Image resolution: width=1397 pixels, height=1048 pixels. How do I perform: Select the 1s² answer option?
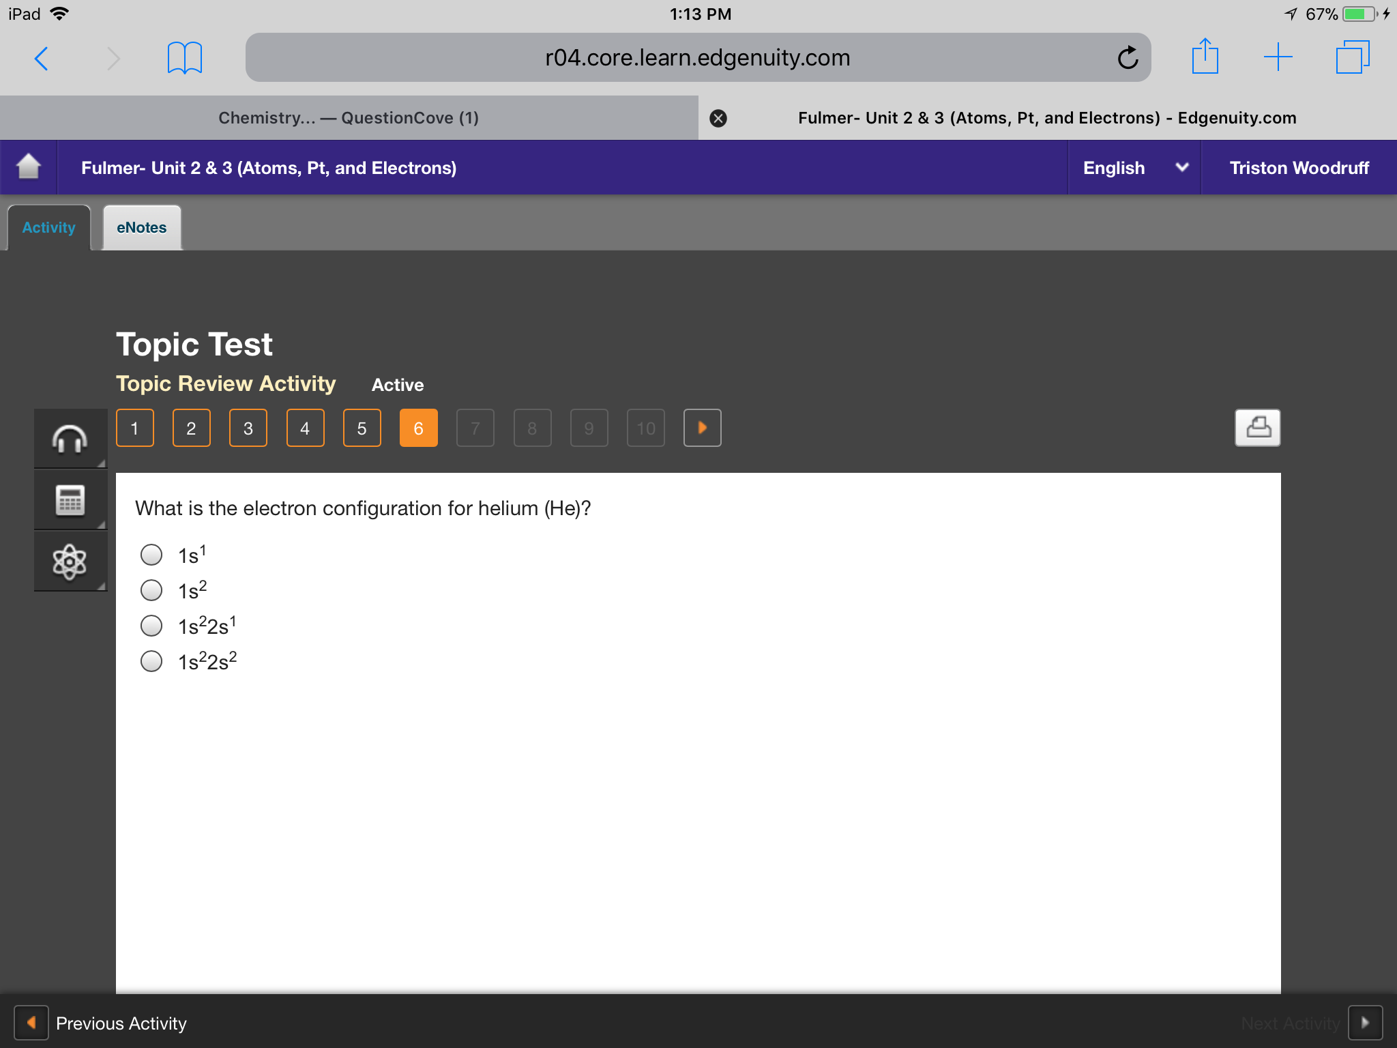(151, 590)
